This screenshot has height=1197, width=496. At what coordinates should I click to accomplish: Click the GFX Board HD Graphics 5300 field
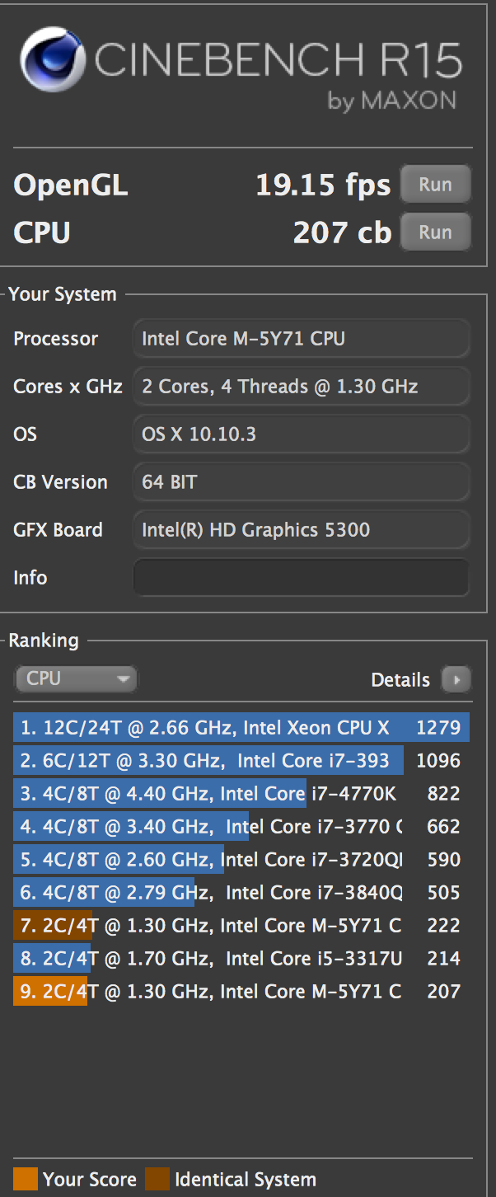[301, 530]
